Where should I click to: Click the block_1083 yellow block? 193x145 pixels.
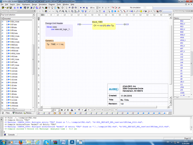(x=104, y=26)
